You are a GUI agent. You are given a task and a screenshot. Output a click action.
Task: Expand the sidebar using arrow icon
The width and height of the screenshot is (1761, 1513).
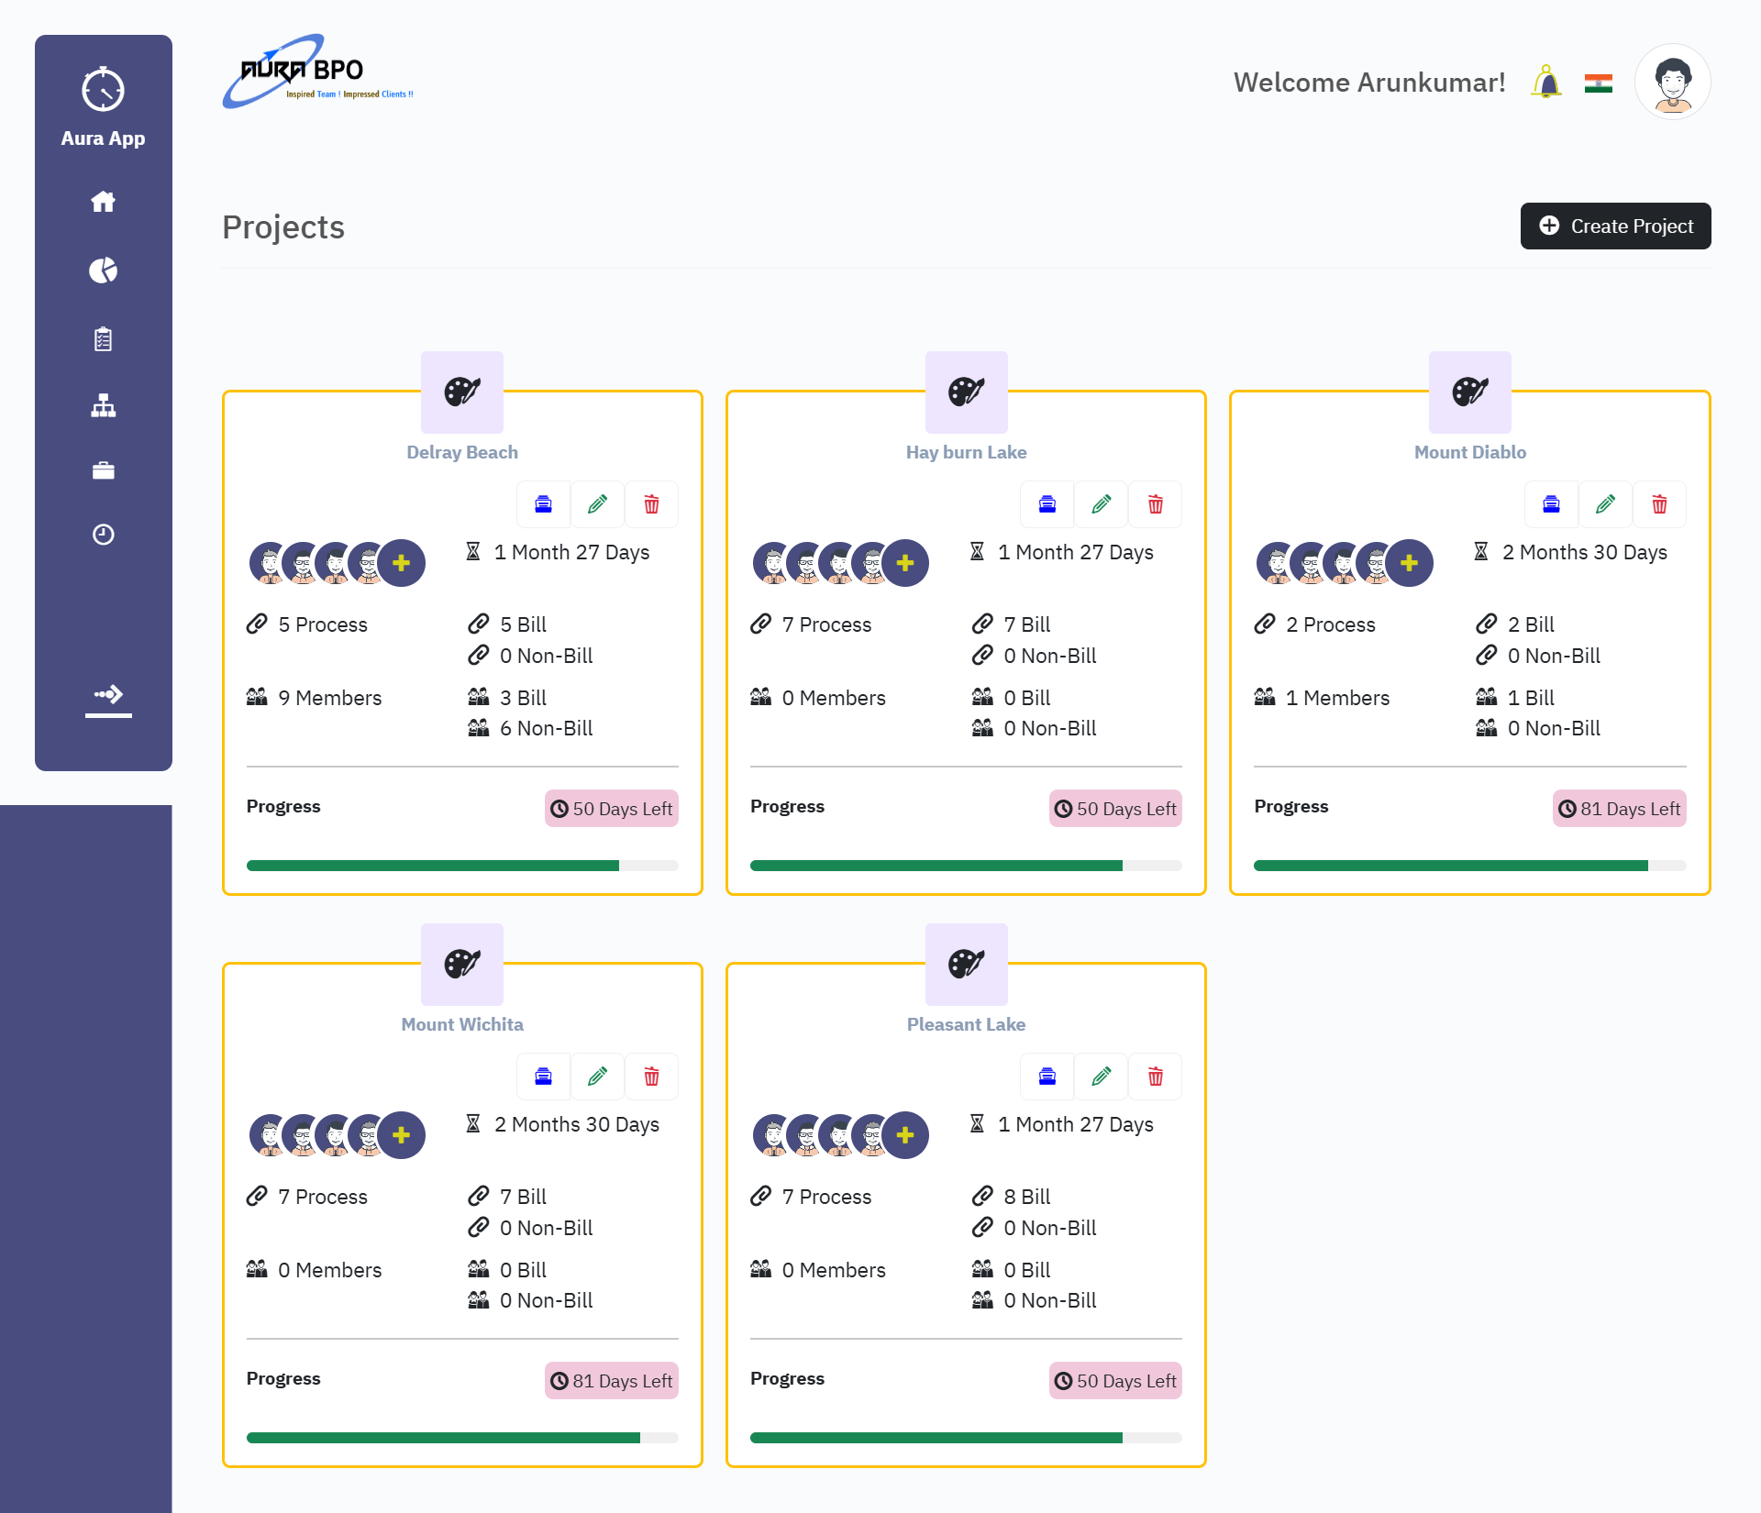[x=108, y=695]
